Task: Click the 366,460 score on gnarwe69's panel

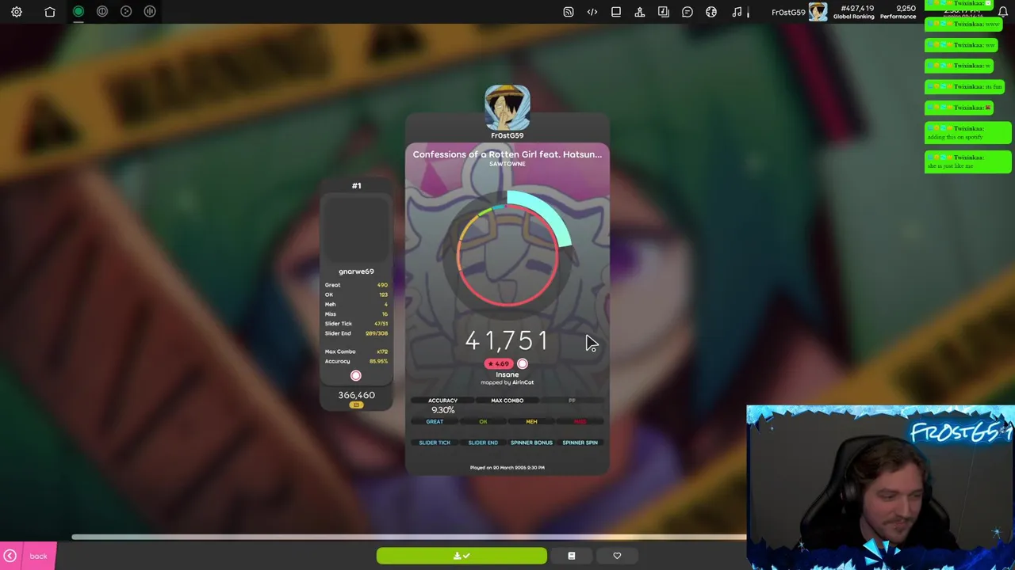Action: (356, 395)
